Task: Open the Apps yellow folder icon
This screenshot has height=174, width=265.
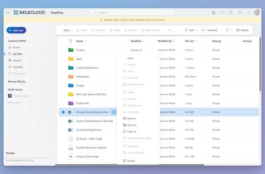Action: click(x=71, y=59)
